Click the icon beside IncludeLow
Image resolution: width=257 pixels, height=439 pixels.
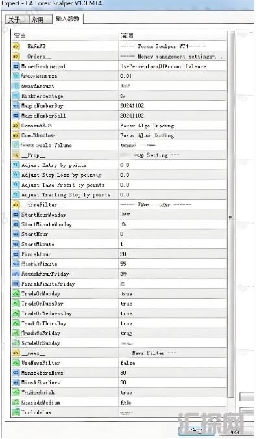coord(16,412)
